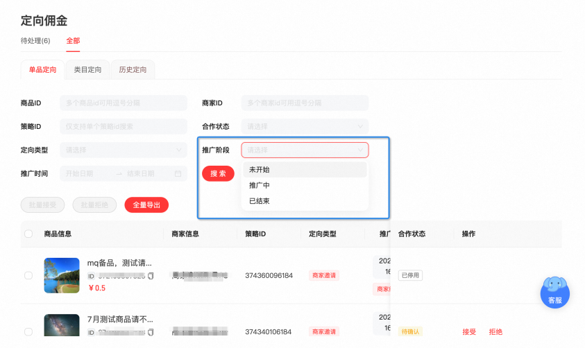The height and width of the screenshot is (348, 585).
Task: Collapse the 推广阶段 dropdown
Action: point(305,150)
